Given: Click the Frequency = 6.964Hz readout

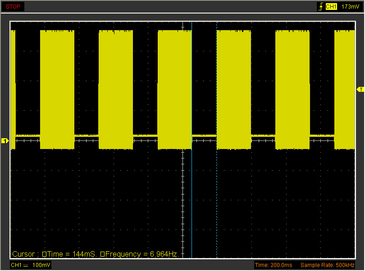Looking at the screenshot, I should coord(139,254).
